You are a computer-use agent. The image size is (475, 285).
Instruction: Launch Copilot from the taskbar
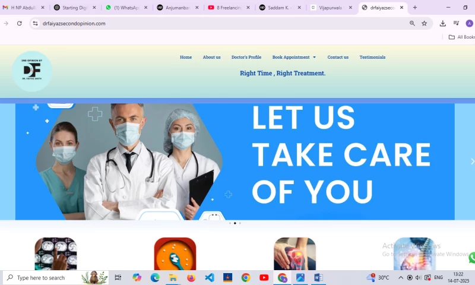tap(137, 277)
